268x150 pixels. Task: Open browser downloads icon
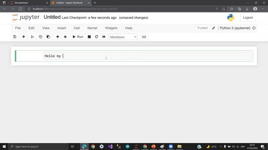pyautogui.click(x=247, y=9)
